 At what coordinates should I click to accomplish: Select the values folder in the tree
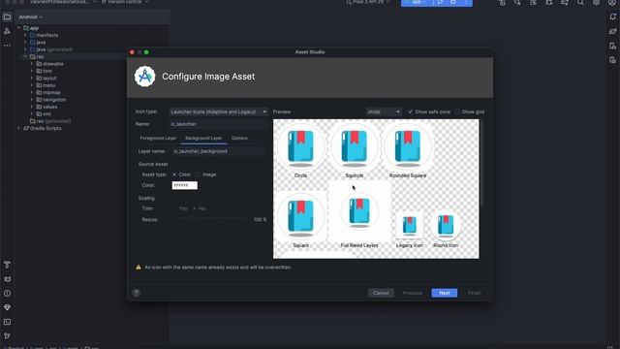tap(46, 107)
